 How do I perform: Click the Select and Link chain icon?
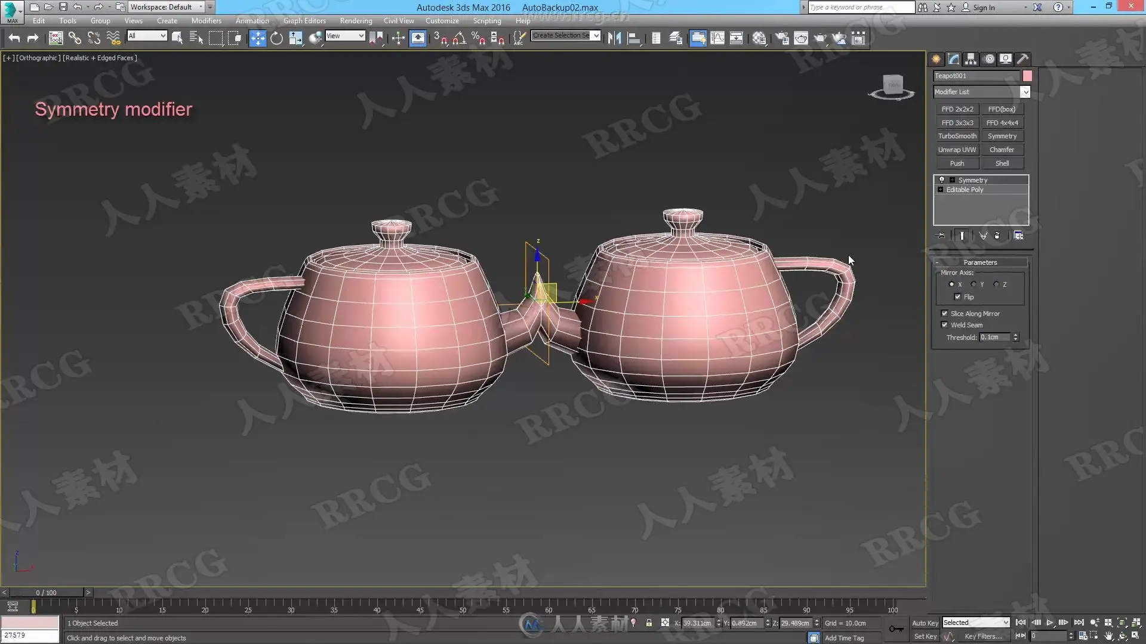pyautogui.click(x=75, y=39)
